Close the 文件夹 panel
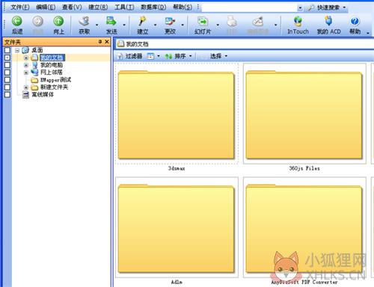 pyautogui.click(x=107, y=42)
